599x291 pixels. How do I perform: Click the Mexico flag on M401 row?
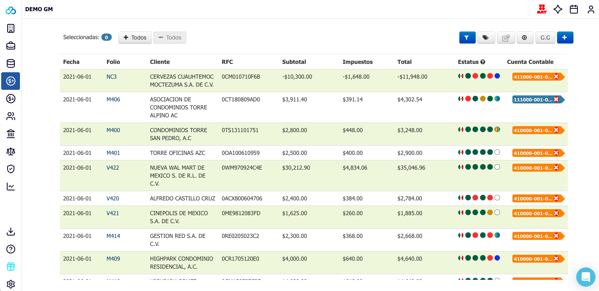461,152
